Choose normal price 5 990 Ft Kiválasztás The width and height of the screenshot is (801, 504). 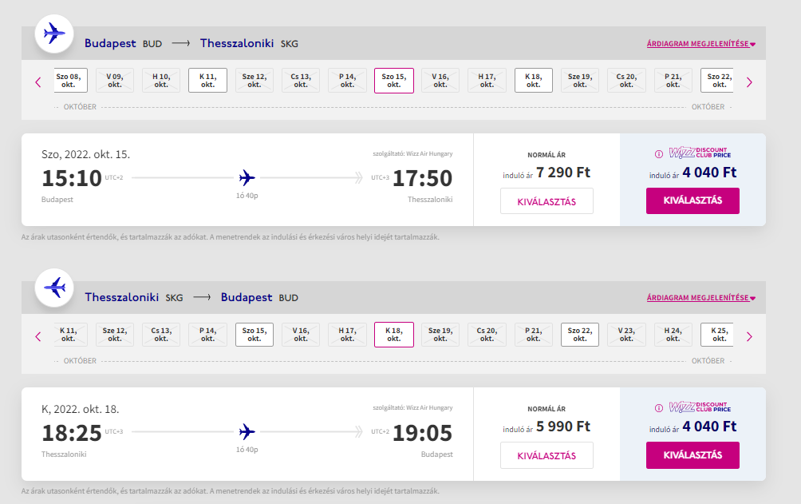click(x=546, y=455)
